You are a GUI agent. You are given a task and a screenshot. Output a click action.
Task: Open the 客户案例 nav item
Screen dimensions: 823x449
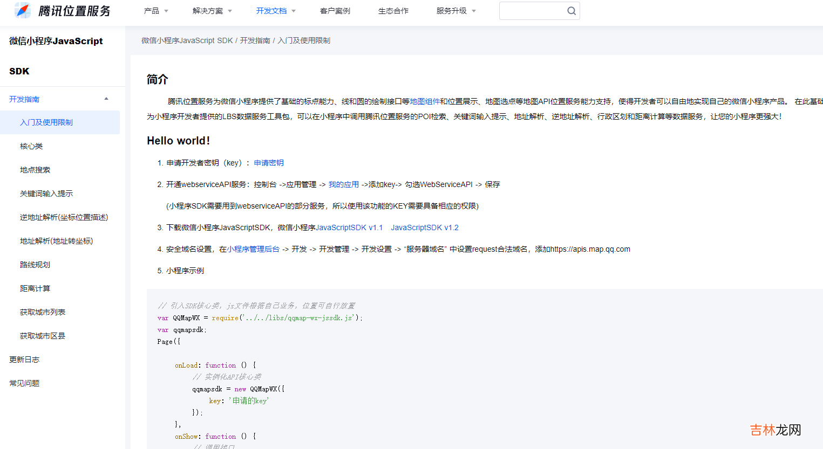pos(335,11)
